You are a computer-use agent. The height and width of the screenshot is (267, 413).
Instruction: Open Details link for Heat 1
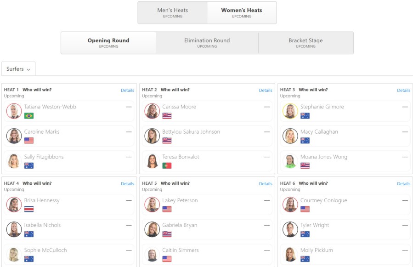pos(127,90)
